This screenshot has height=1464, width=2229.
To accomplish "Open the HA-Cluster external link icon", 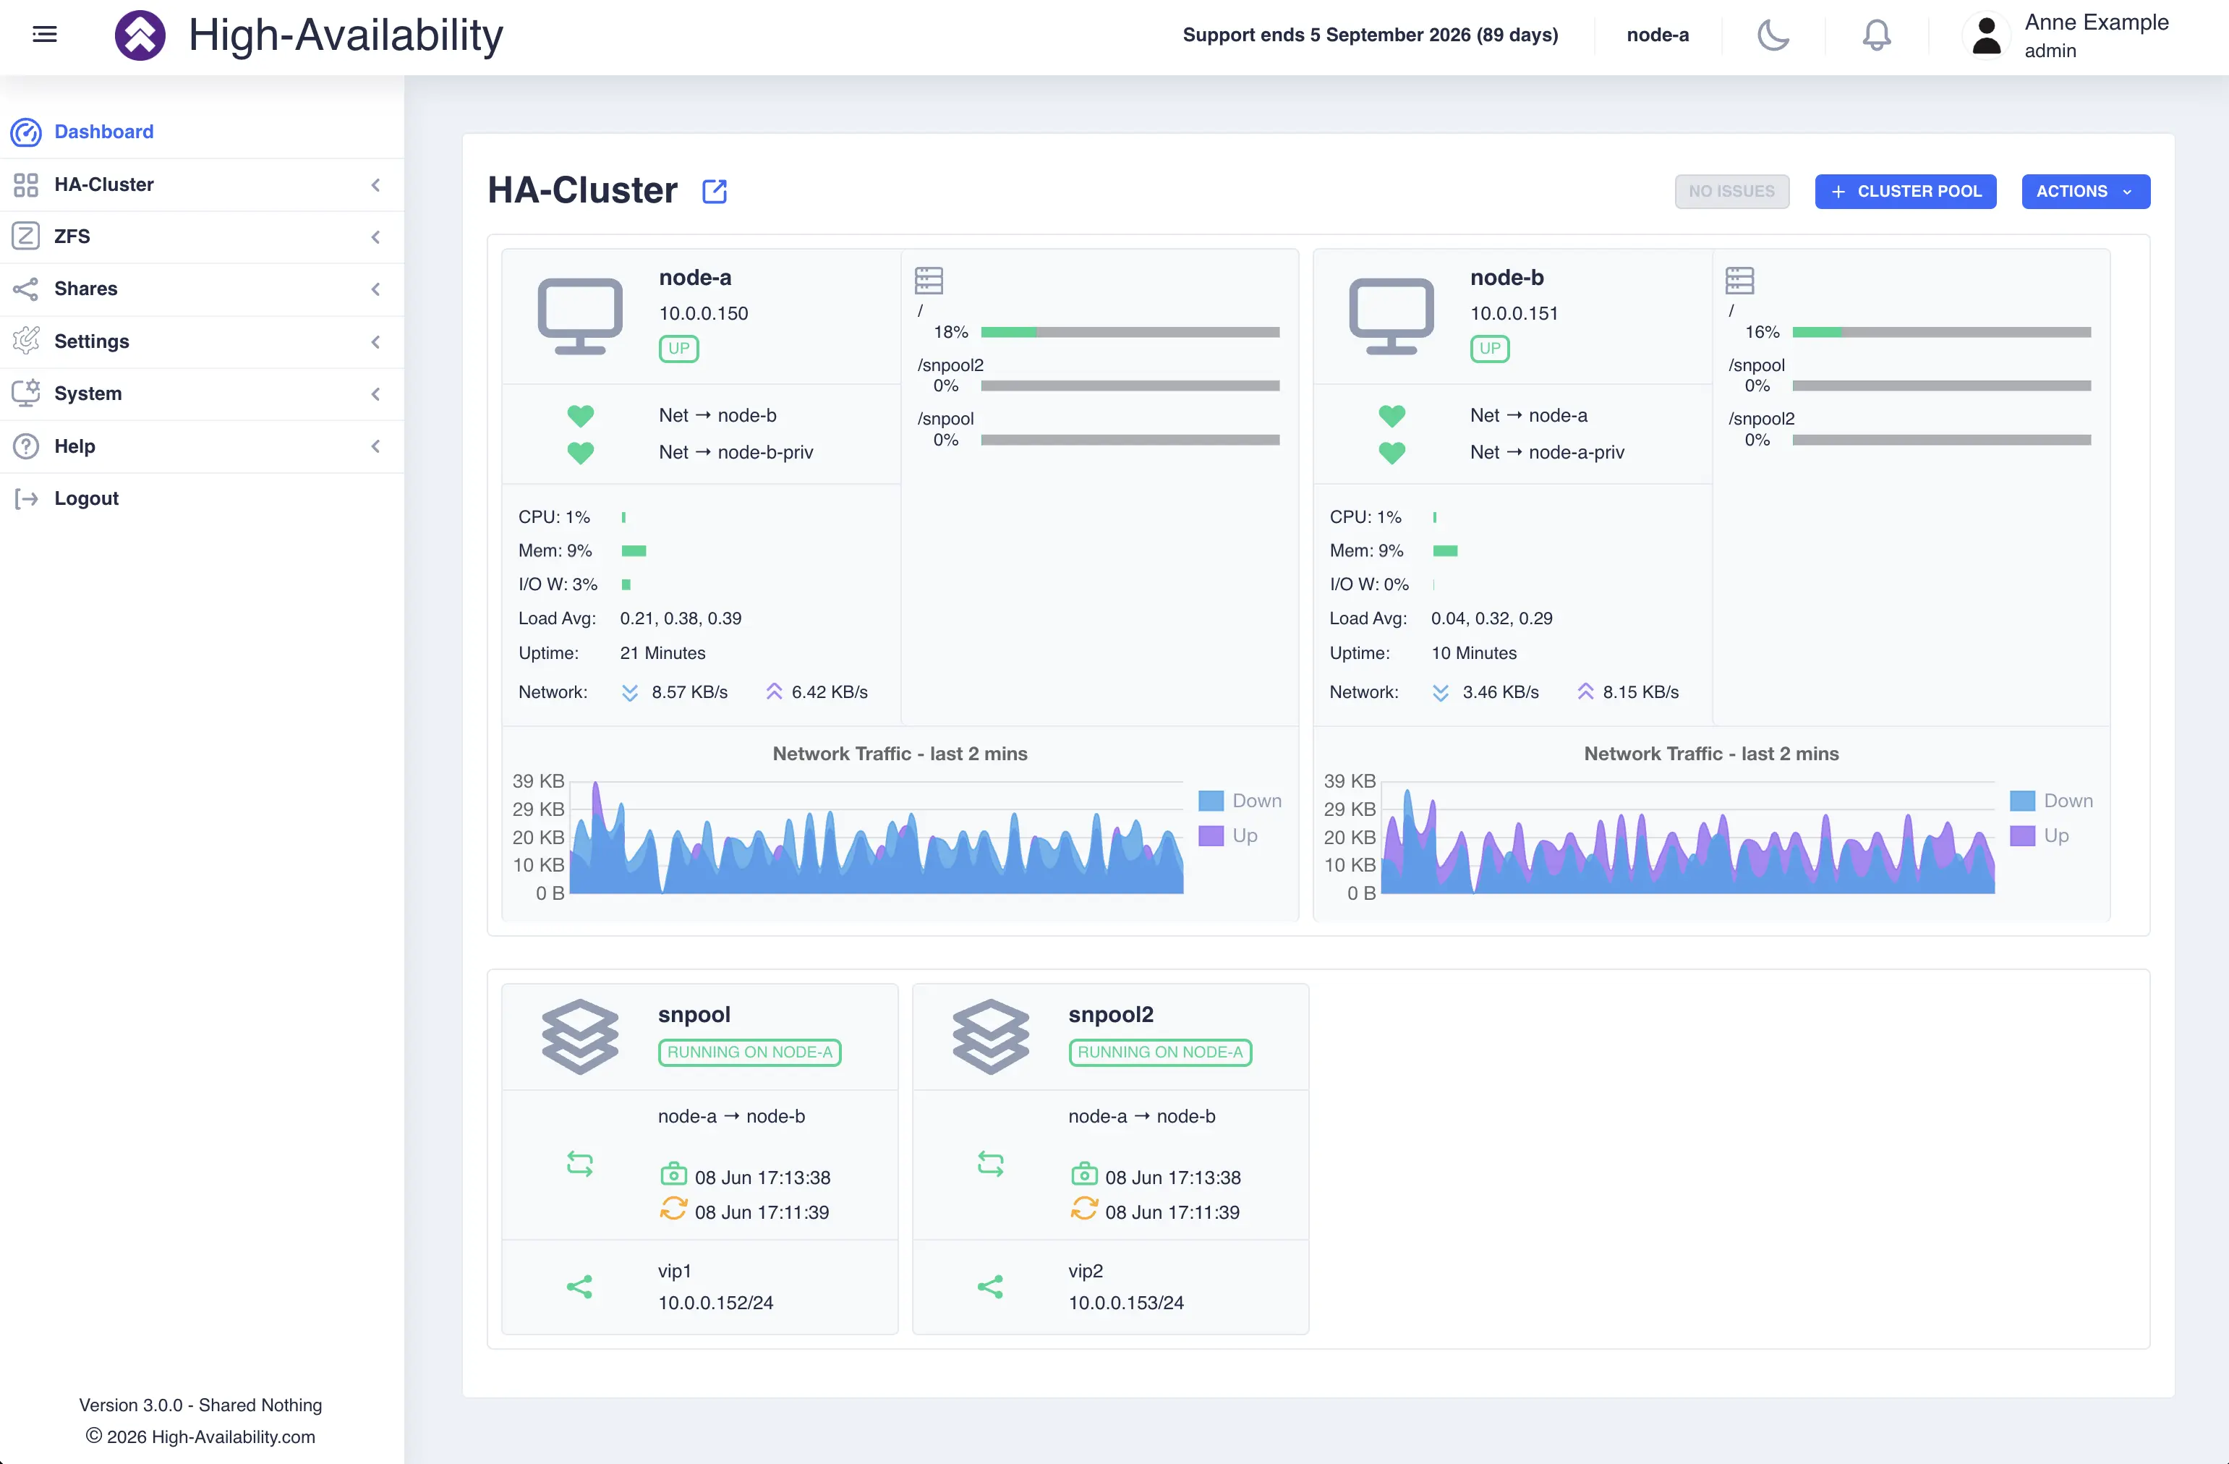I will (715, 191).
